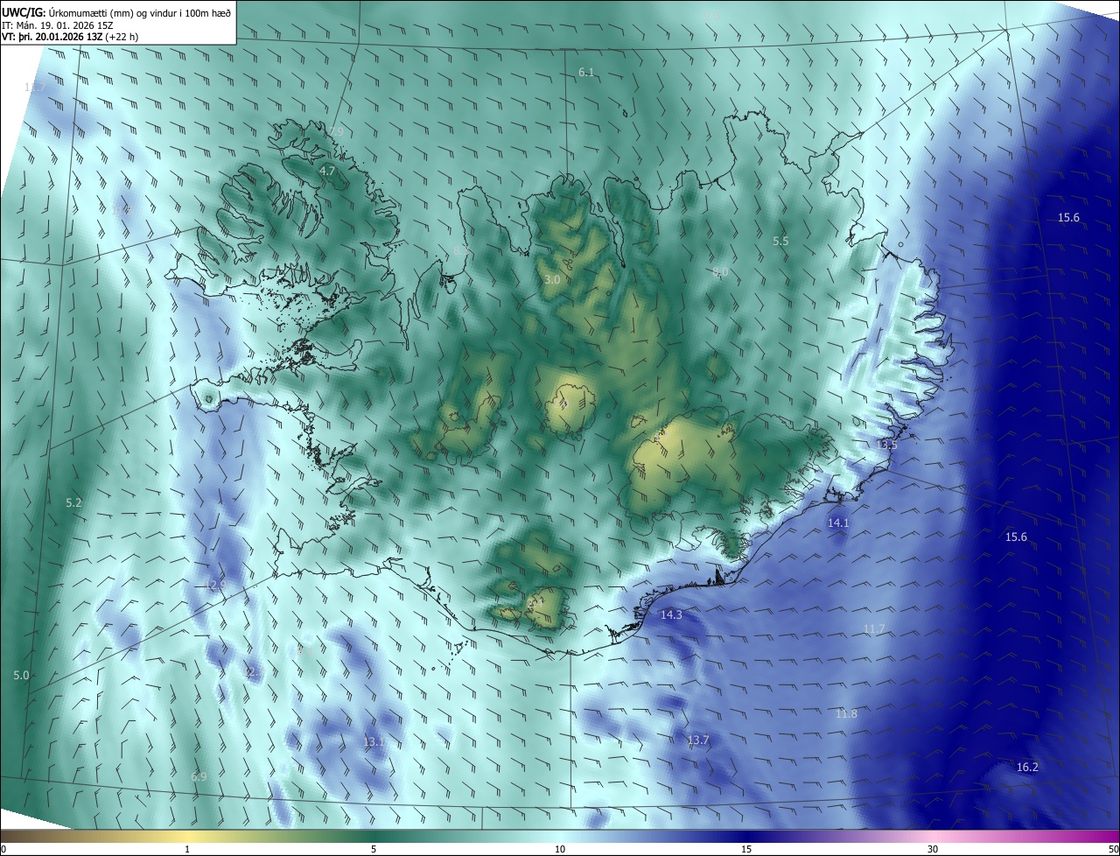The image size is (1120, 856).
Task: Select the 4.7 value in the Westfjords
Action: [327, 172]
